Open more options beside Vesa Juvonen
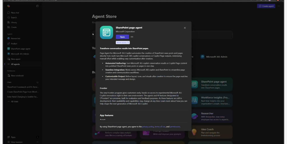 pos(37,142)
